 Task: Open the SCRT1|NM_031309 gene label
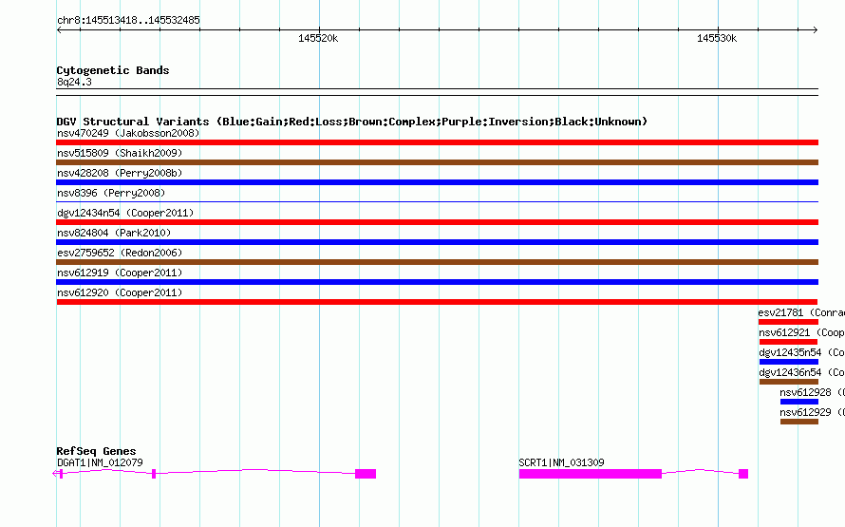(561, 462)
